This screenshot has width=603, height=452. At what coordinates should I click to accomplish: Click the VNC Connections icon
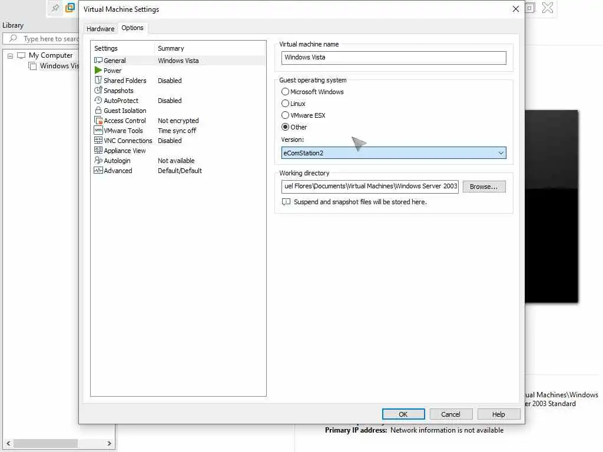(98, 140)
